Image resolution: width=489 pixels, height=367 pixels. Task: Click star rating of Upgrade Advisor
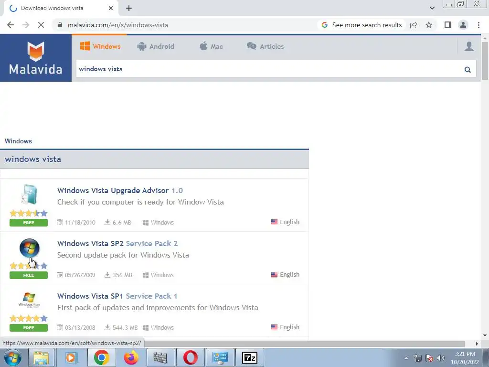(29, 214)
